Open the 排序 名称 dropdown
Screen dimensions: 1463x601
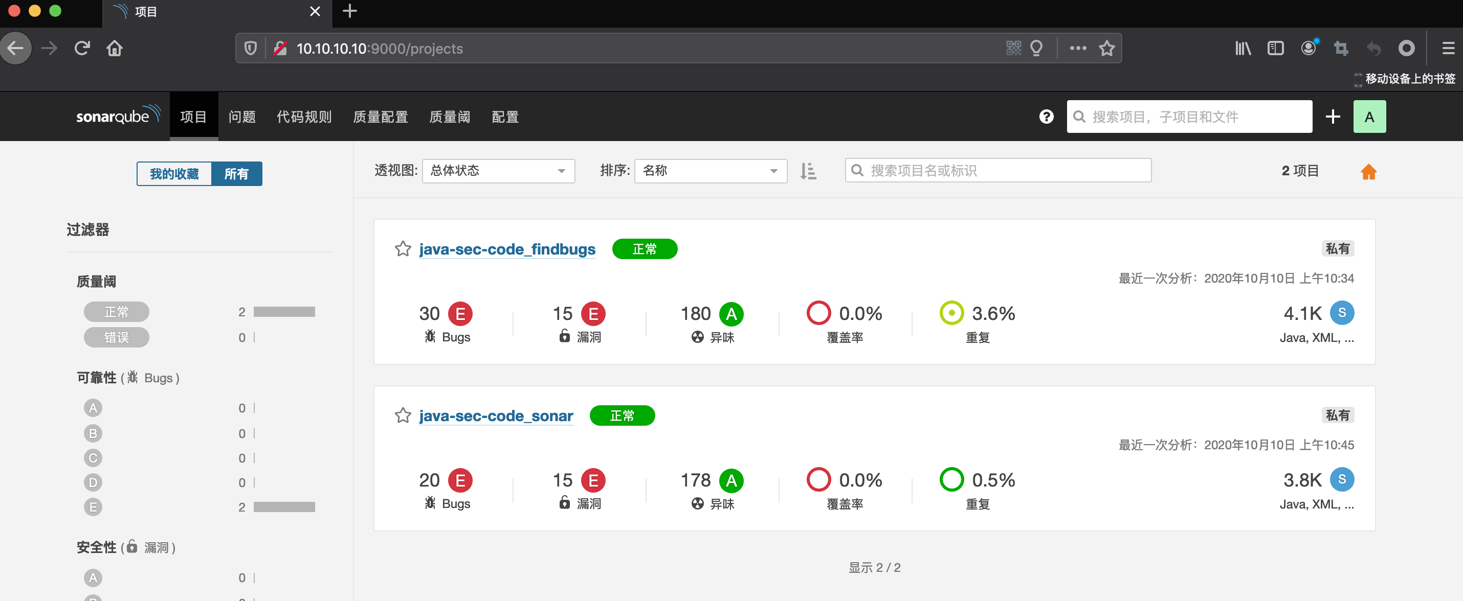[x=710, y=171]
